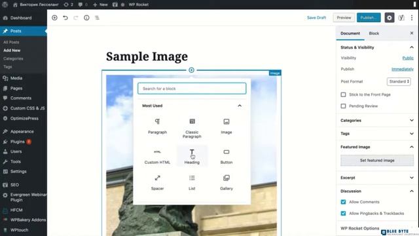
Task: Open content structure info icon
Action: click(86, 18)
